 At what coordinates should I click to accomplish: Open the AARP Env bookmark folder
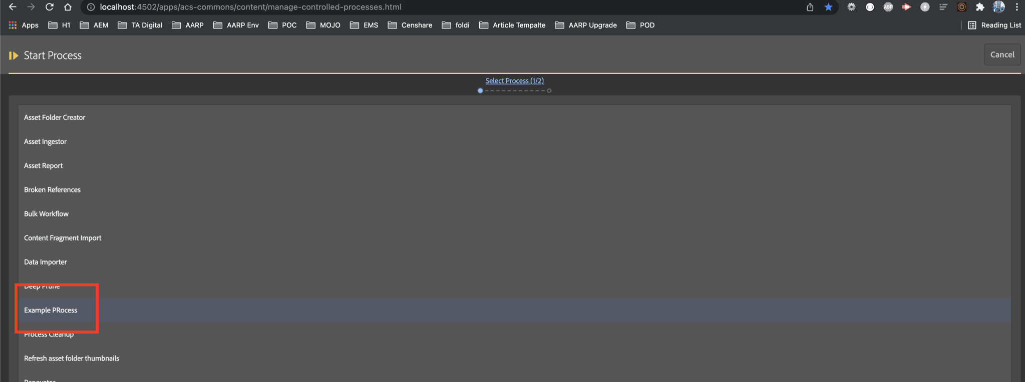pos(236,25)
